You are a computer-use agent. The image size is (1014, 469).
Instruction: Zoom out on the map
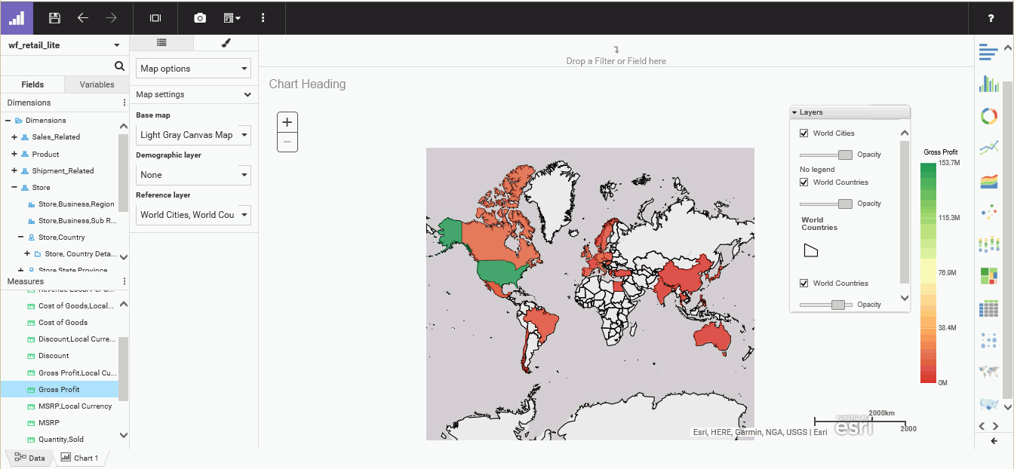pos(287,142)
